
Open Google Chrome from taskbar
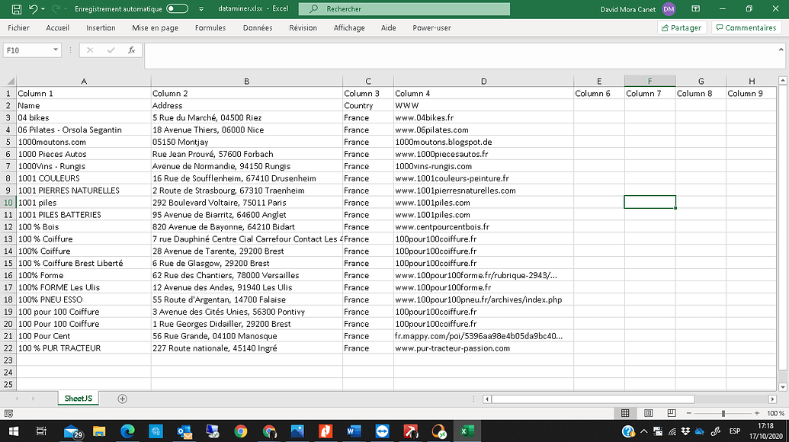(x=241, y=431)
